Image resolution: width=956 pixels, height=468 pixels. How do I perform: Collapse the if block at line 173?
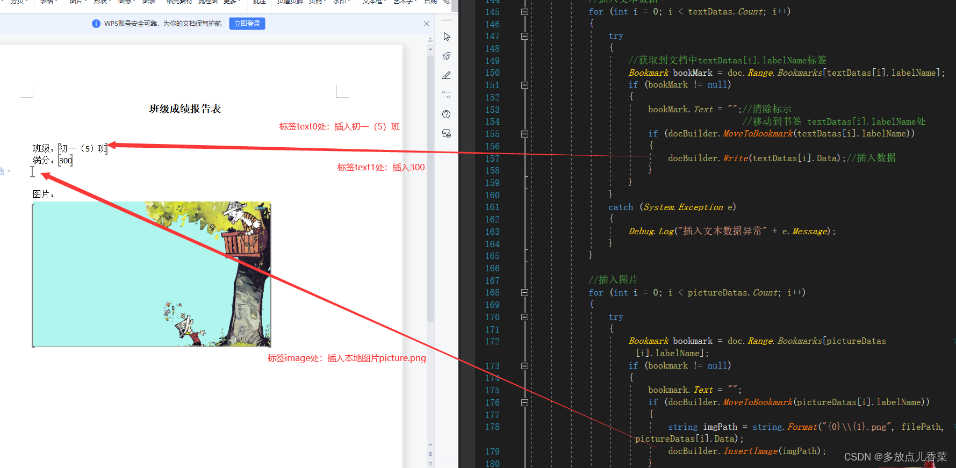(x=524, y=366)
